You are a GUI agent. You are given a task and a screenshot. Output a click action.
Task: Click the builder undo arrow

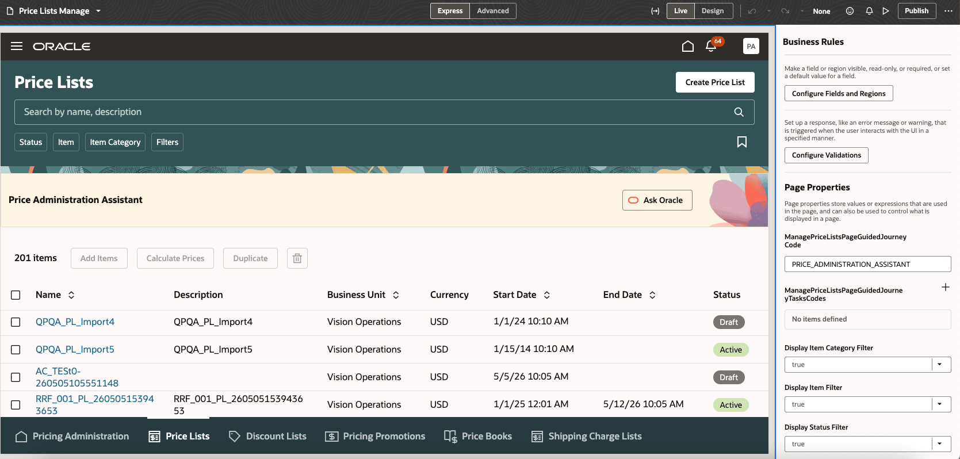pyautogui.click(x=752, y=11)
